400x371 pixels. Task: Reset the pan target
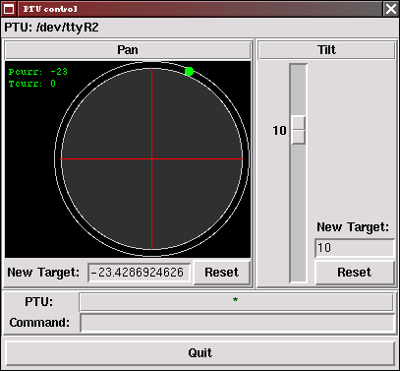(x=222, y=273)
